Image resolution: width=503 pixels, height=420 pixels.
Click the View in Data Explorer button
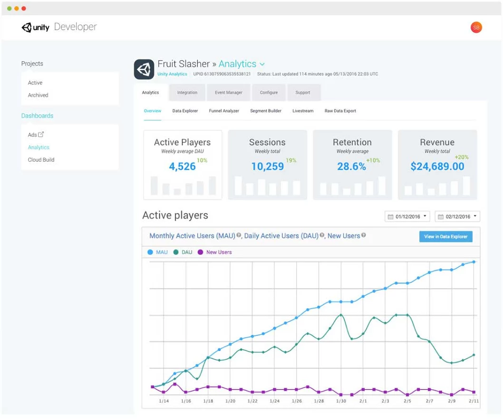445,236
